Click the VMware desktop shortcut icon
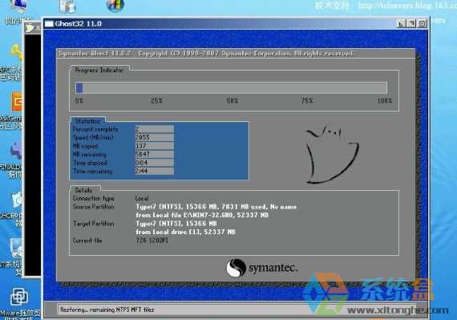457x320 pixels. [19, 297]
